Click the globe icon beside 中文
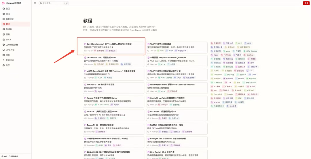311x159 pixels. 2,156
